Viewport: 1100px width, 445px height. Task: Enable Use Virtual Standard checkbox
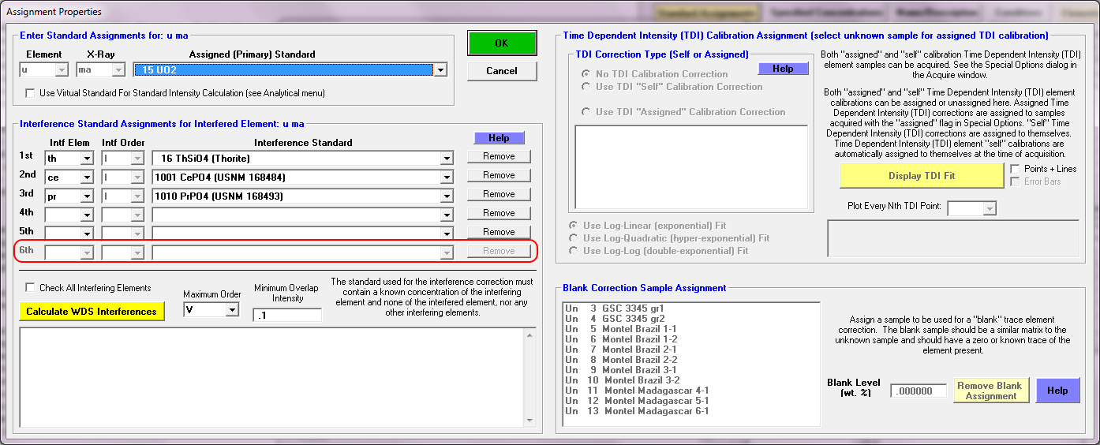(x=31, y=93)
